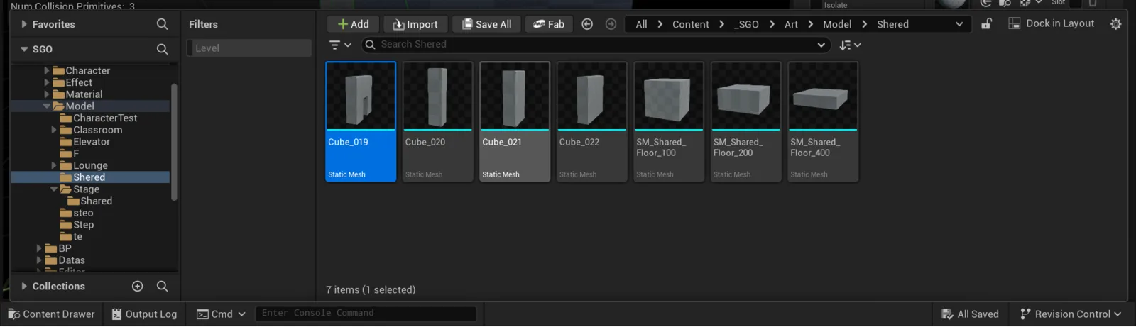Click Save All in the toolbar
This screenshot has height=327, width=1136.
486,24
